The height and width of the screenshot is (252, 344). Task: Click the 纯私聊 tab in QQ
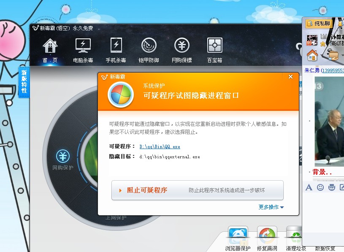tap(319, 24)
